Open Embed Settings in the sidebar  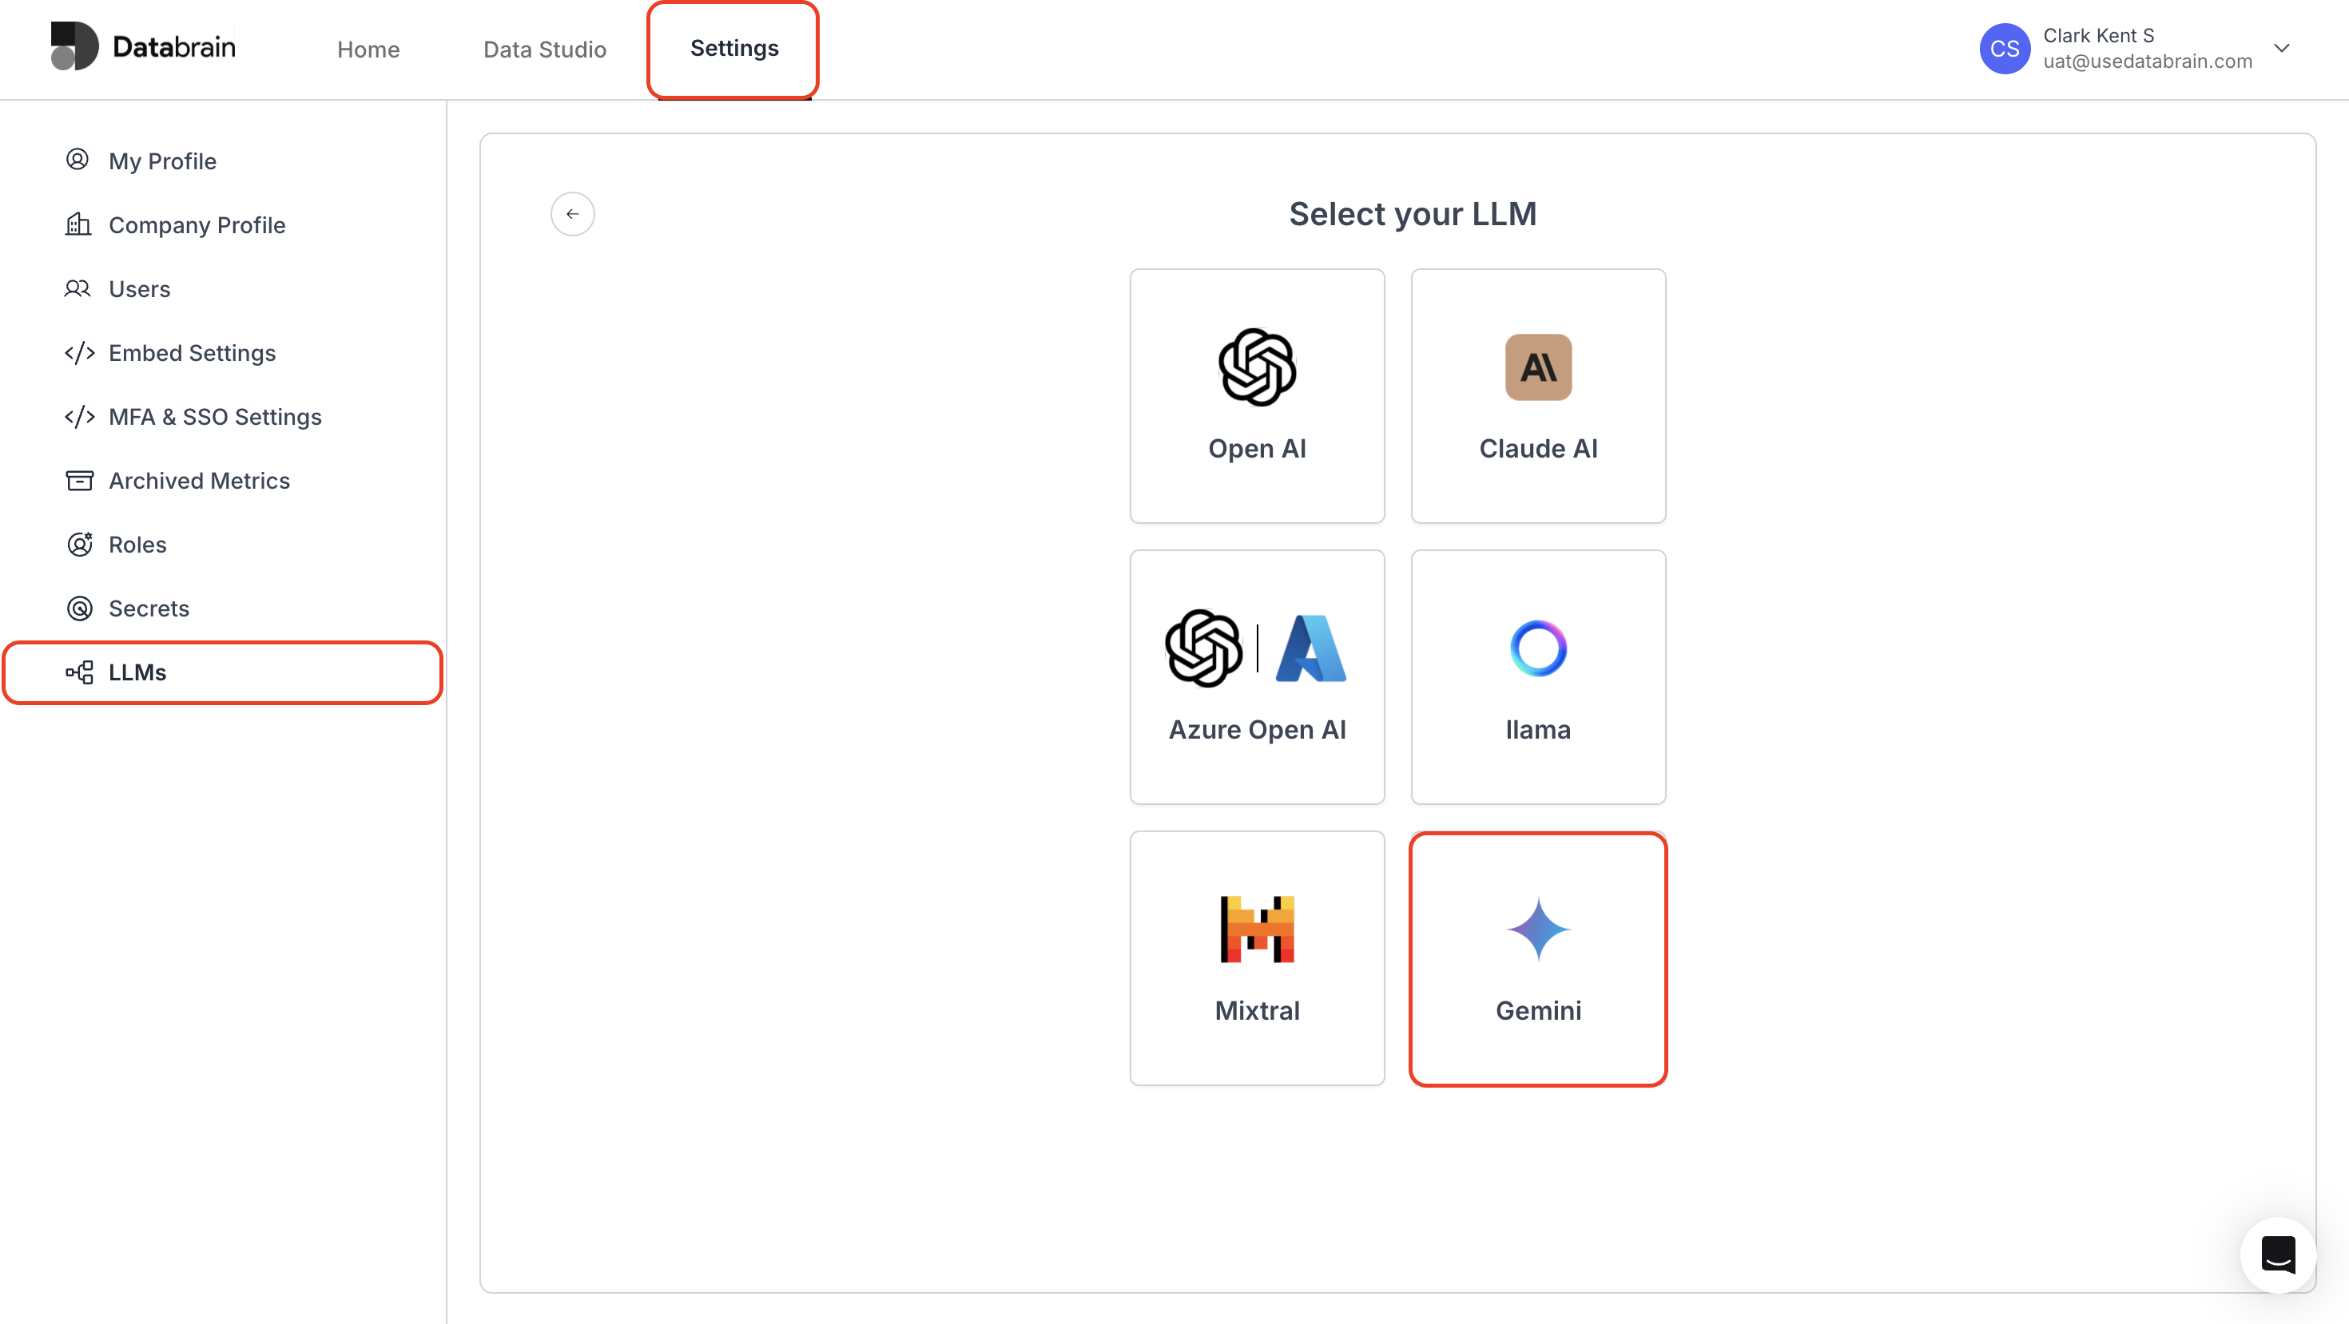pyautogui.click(x=192, y=353)
